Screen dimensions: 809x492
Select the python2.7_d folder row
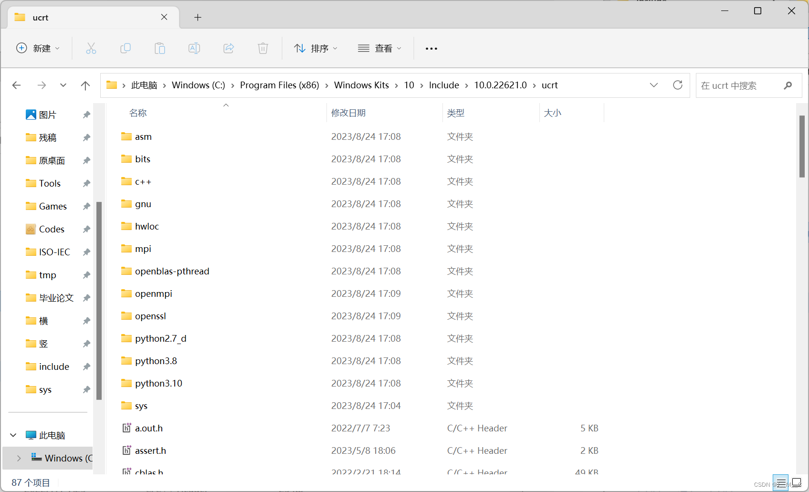click(360, 338)
